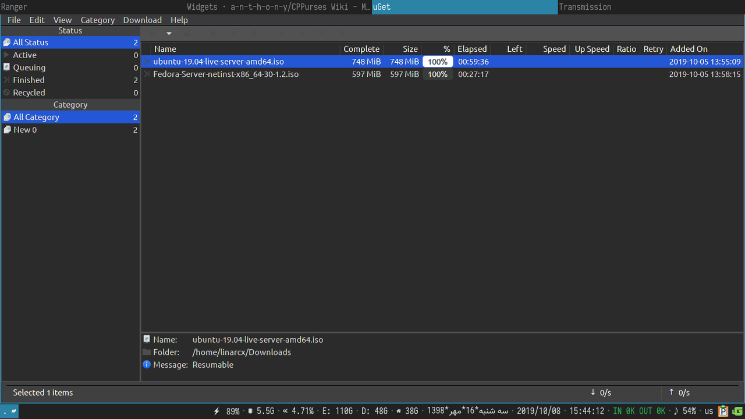Open properties with the gear icon
The width and height of the screenshot is (745, 419).
(x=254, y=33)
